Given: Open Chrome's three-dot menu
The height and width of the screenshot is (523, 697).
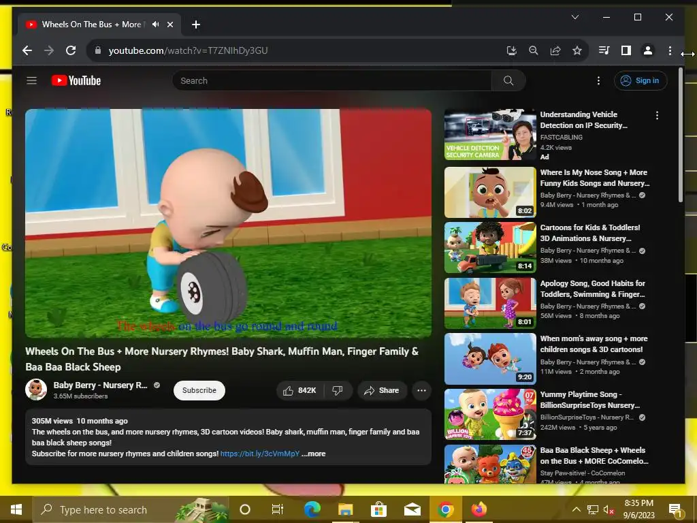Looking at the screenshot, I should (x=670, y=50).
